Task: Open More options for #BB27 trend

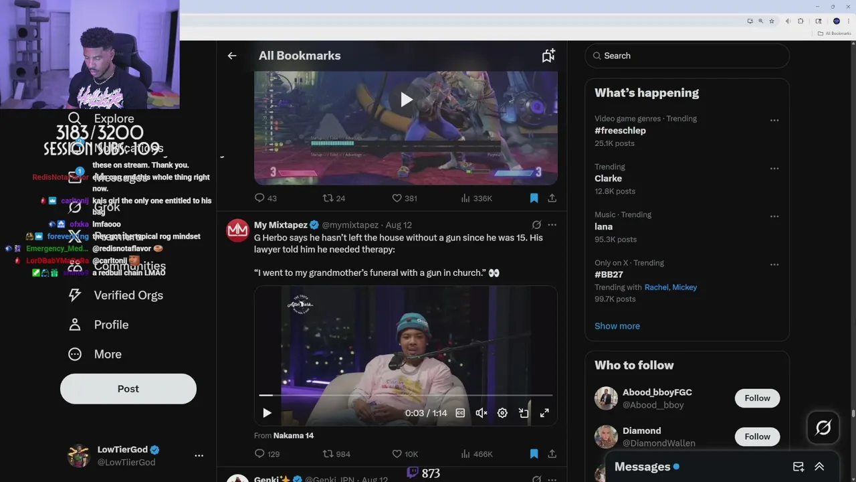Action: (774, 264)
